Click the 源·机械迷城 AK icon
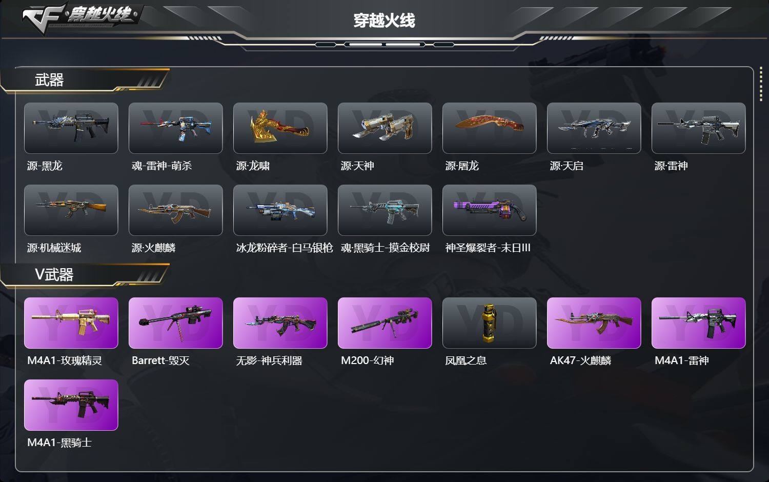The height and width of the screenshot is (482, 769). 71,210
